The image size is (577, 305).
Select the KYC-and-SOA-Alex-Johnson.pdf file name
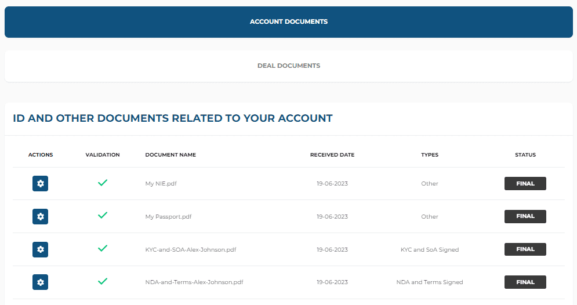pos(190,250)
